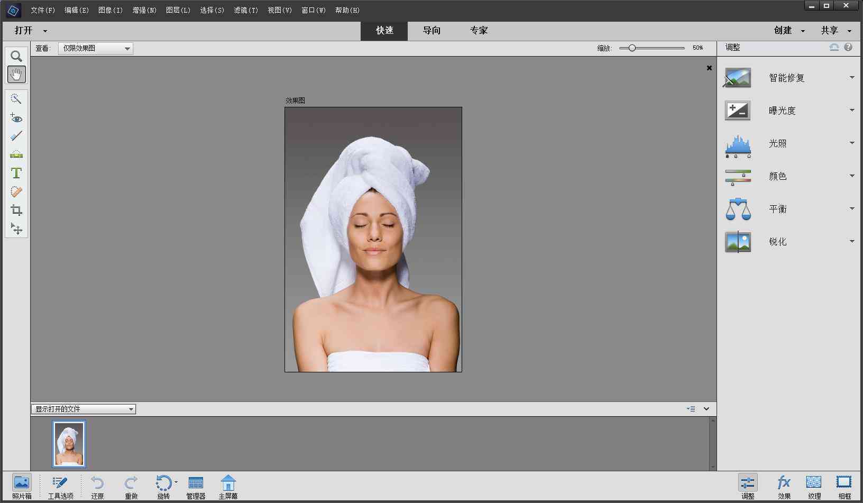Screen dimensions: 863x503
Task: Select the Zoom magnifier tool
Action: pos(16,56)
